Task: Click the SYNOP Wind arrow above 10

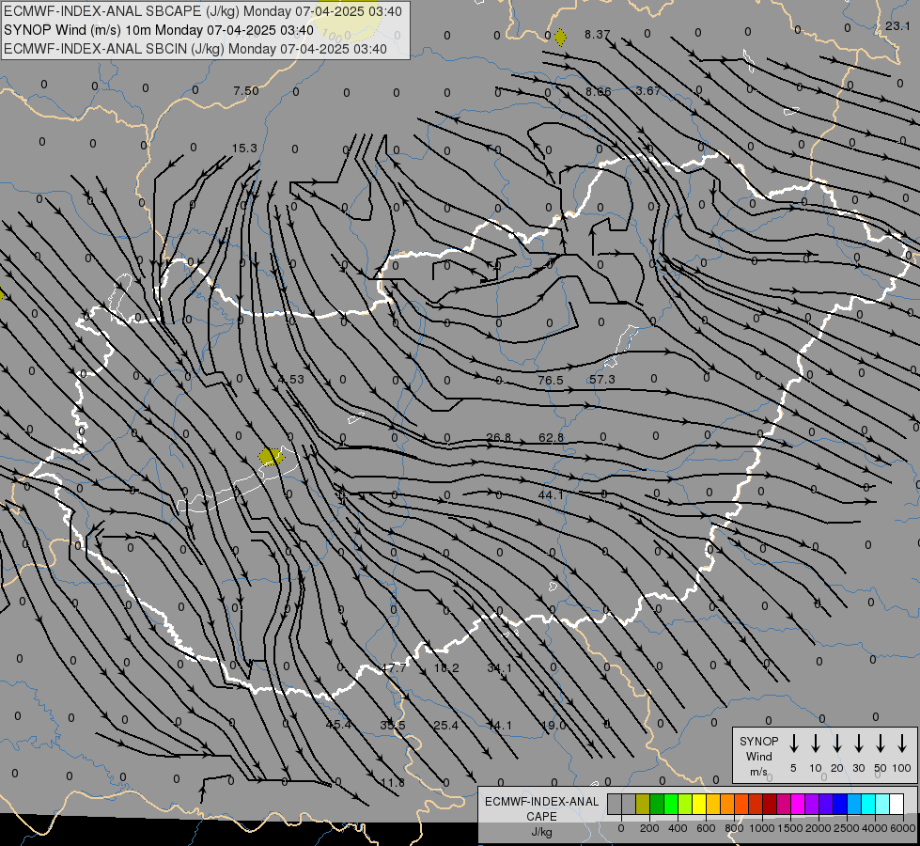Action: [815, 744]
